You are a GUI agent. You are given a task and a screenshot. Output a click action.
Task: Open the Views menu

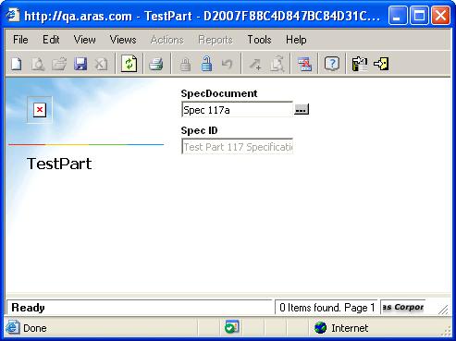123,40
